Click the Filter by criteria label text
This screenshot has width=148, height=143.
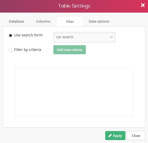tap(28, 50)
